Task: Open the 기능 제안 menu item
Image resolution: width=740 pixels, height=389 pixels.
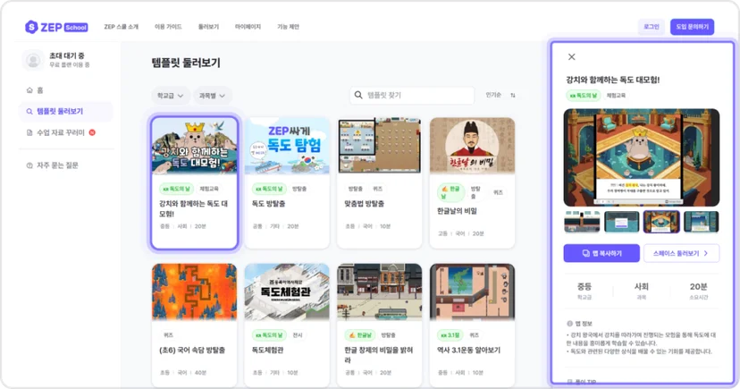Action: pos(288,27)
